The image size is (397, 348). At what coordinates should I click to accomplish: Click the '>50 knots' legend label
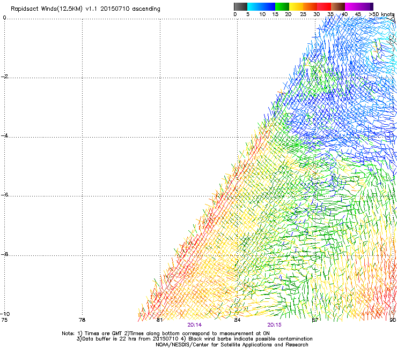click(x=381, y=14)
